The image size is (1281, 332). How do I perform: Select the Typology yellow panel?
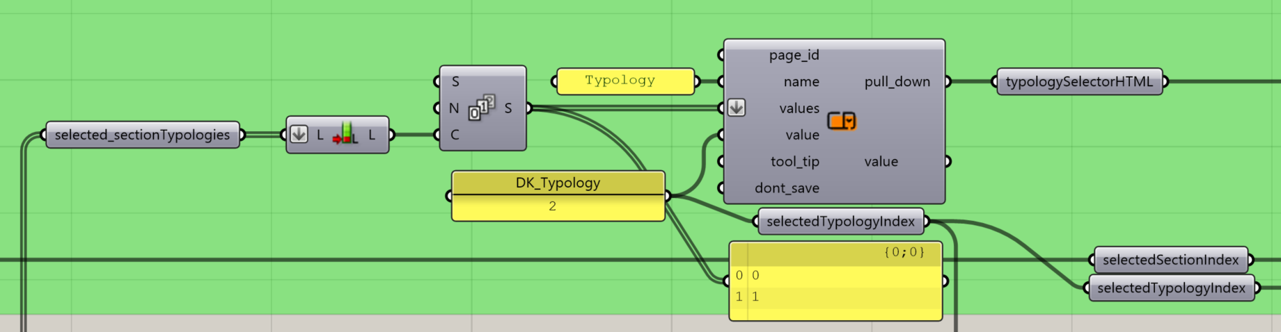point(624,81)
